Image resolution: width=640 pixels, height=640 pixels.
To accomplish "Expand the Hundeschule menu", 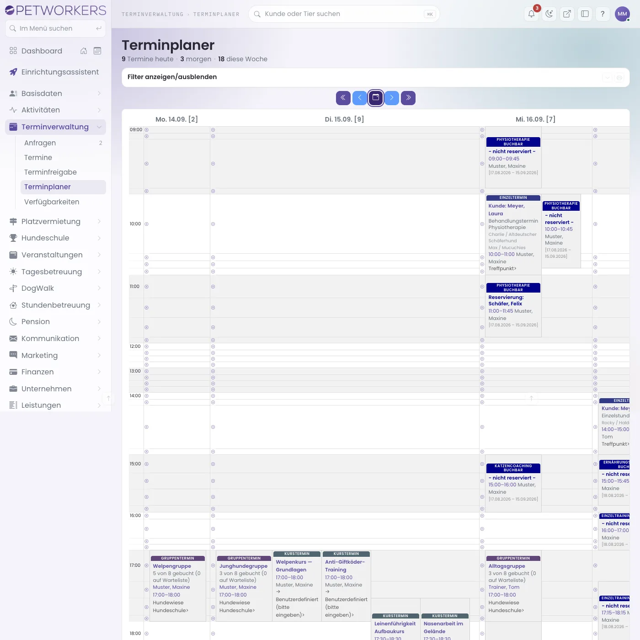I will (x=55, y=238).
